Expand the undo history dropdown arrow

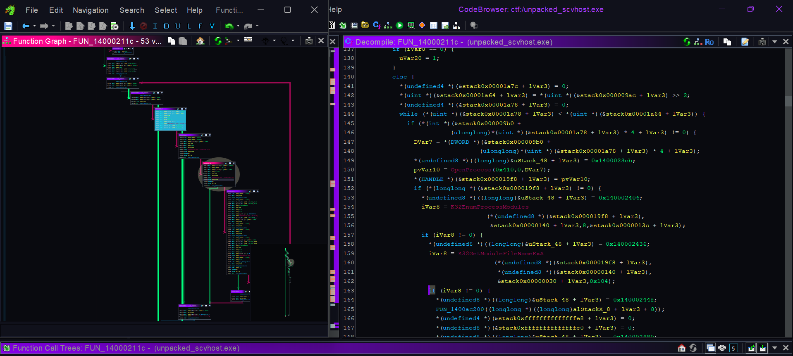[x=238, y=26]
